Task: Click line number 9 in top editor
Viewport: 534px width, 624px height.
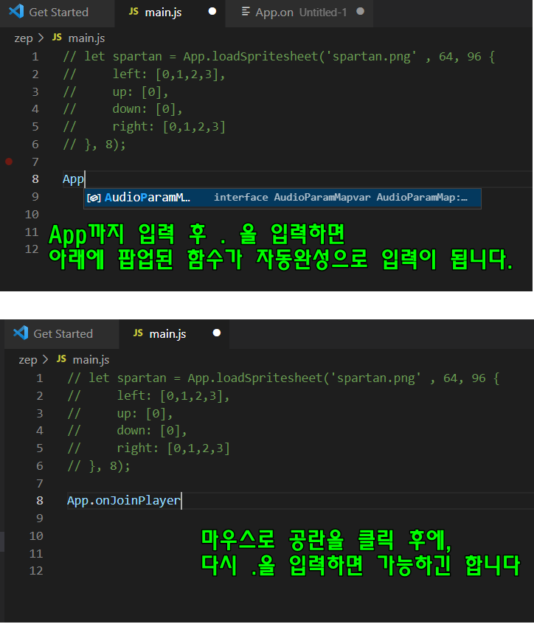Action: click(x=35, y=197)
